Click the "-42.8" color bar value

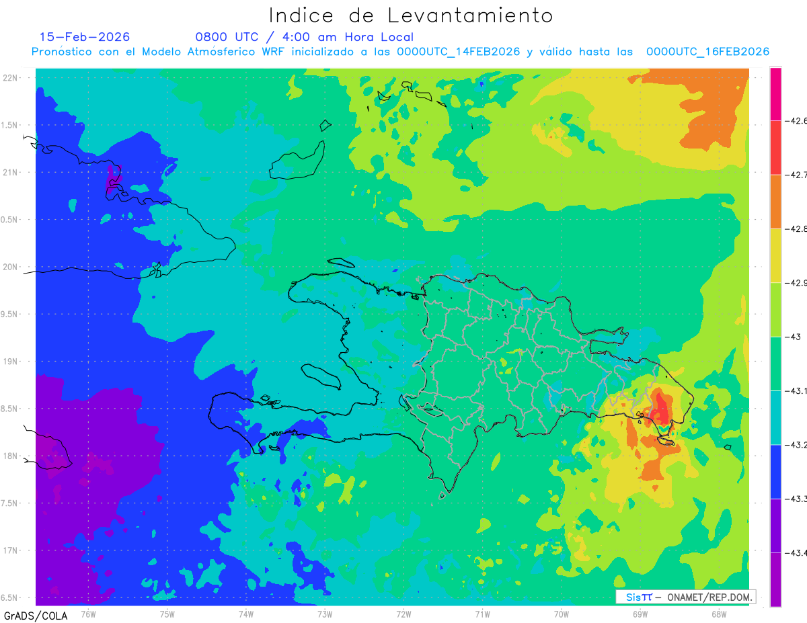coord(796,229)
